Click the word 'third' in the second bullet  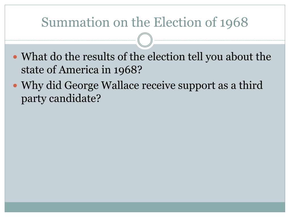[x=251, y=85]
